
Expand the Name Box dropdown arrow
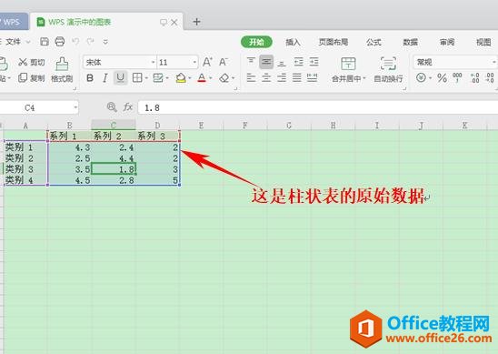(75, 107)
